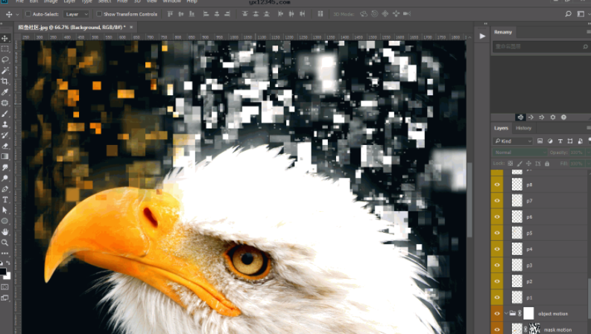Click the search magnifier icon in options bar
Screen dimensions: 591x334
(x=568, y=14)
